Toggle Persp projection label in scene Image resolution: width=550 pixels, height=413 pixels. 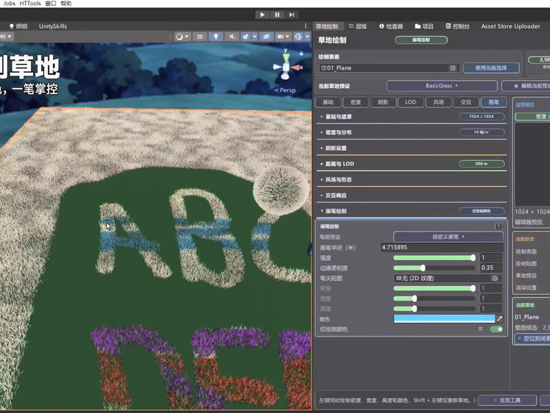(x=285, y=90)
